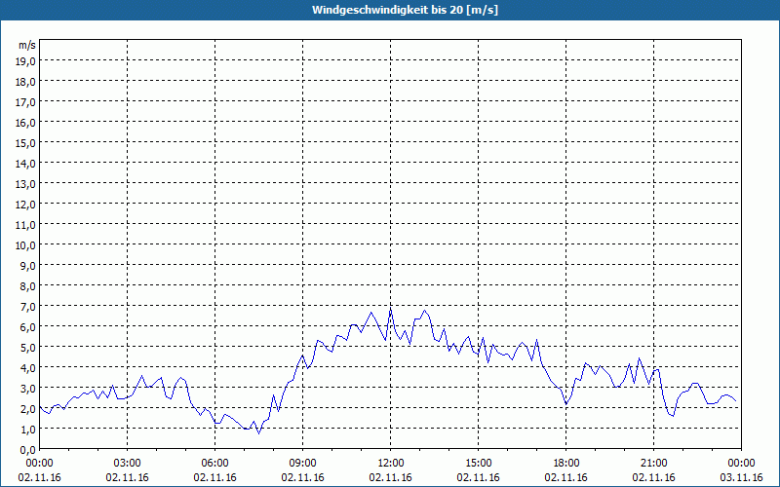Select the 6,0 y-axis label
Viewport: 780px width, 487px height.
pos(28,327)
